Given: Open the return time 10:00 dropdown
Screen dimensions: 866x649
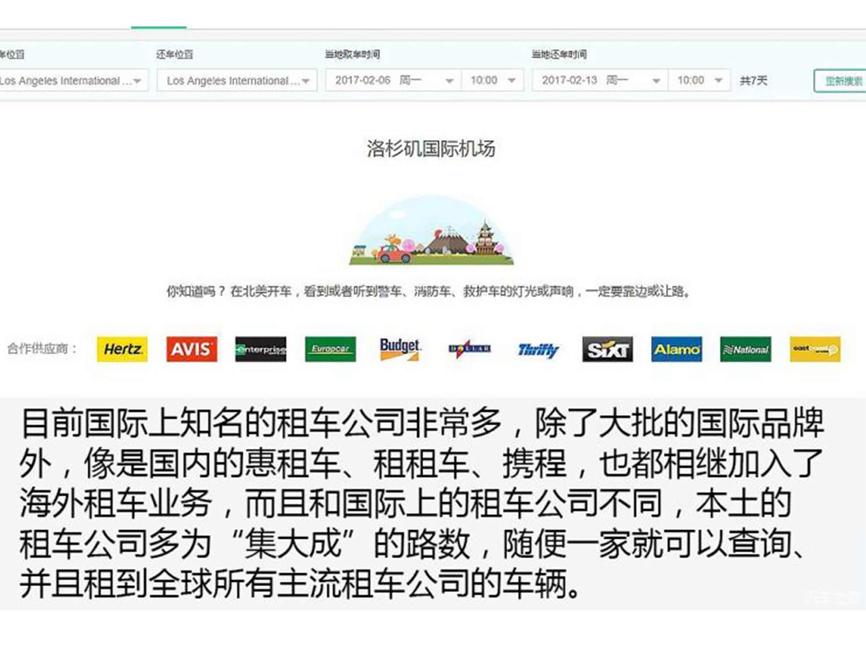Looking at the screenshot, I should (699, 81).
